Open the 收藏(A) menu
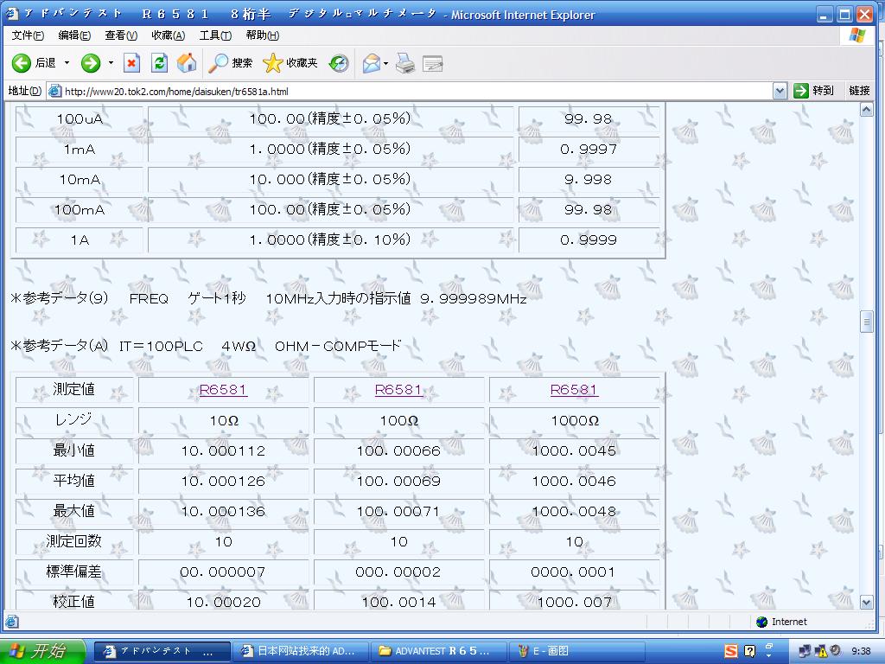885x664 pixels. (169, 35)
